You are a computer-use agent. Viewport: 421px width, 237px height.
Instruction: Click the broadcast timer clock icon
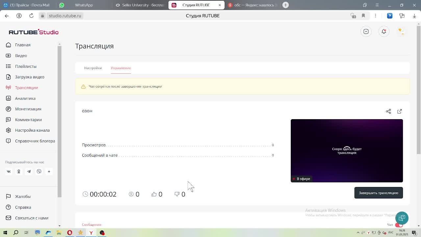point(85,194)
